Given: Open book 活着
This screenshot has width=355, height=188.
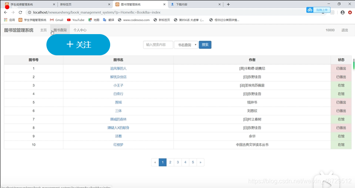Looking at the screenshot, I should (x=119, y=136).
